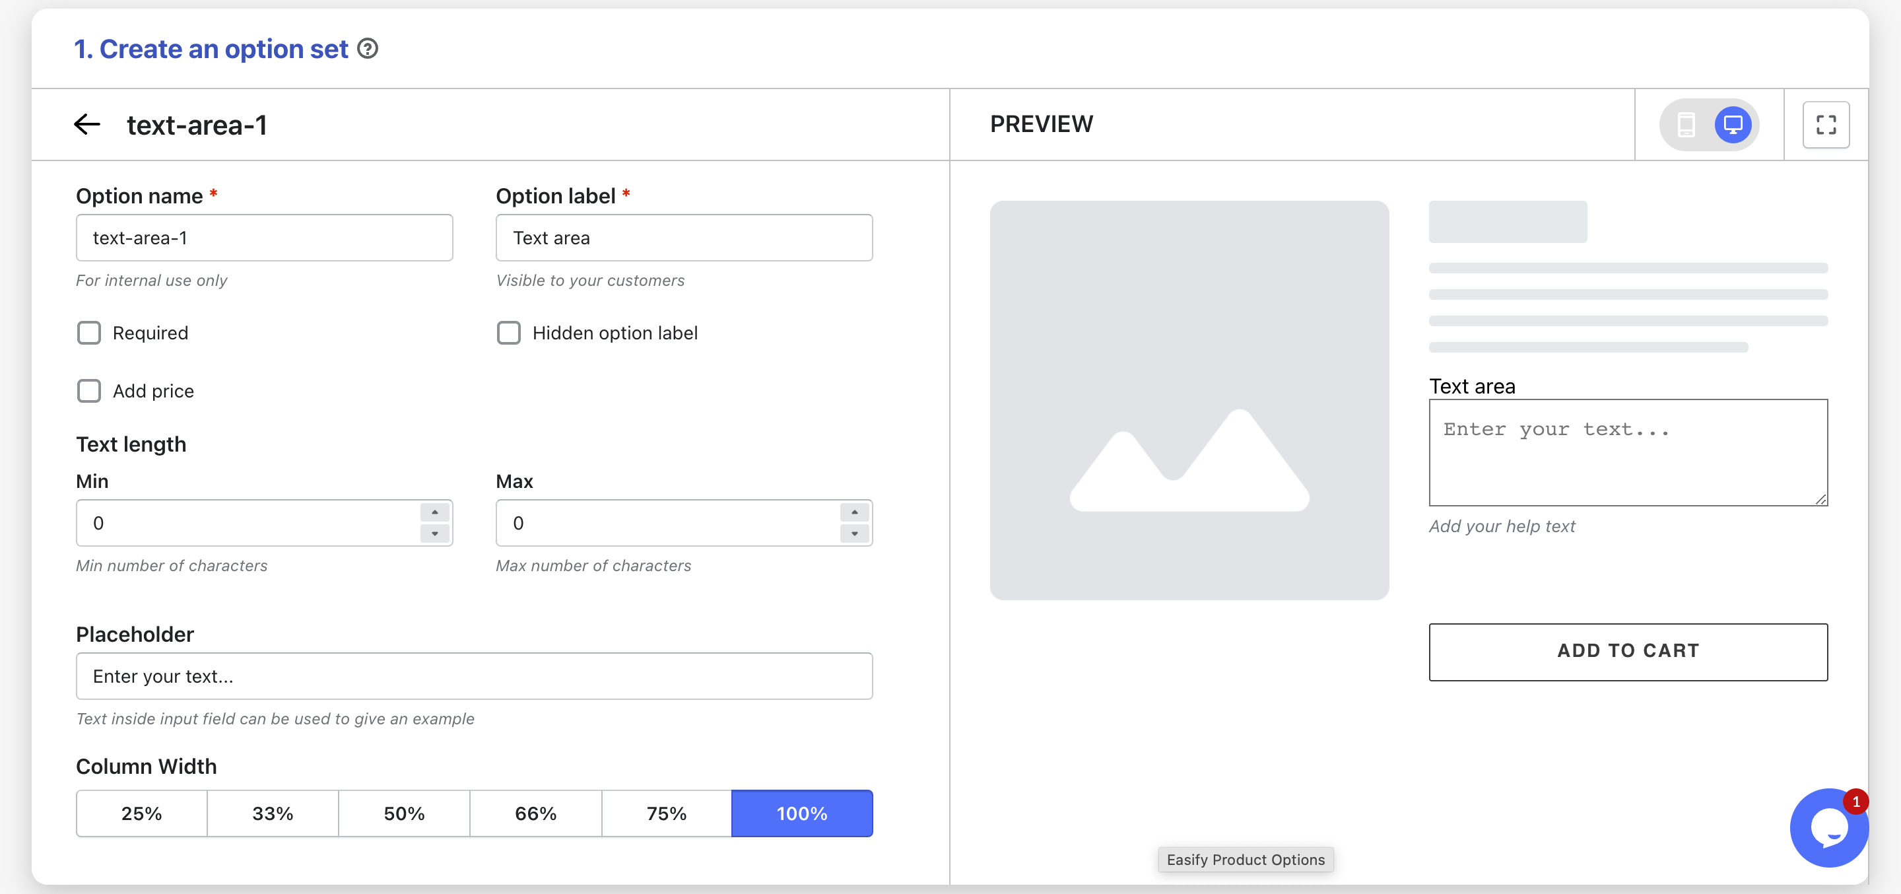
Task: Click the 'Max number of characters' hint
Action: (593, 565)
